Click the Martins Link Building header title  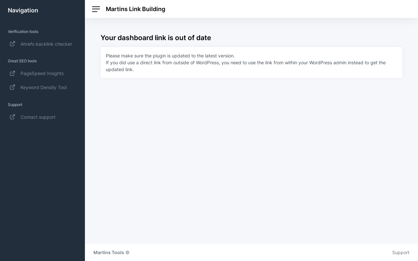tap(135, 9)
